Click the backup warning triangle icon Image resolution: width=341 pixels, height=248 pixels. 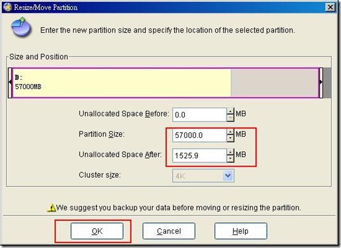coord(51,207)
